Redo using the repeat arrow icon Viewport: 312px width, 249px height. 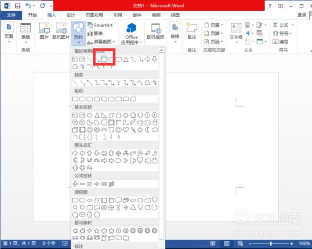[42, 5]
